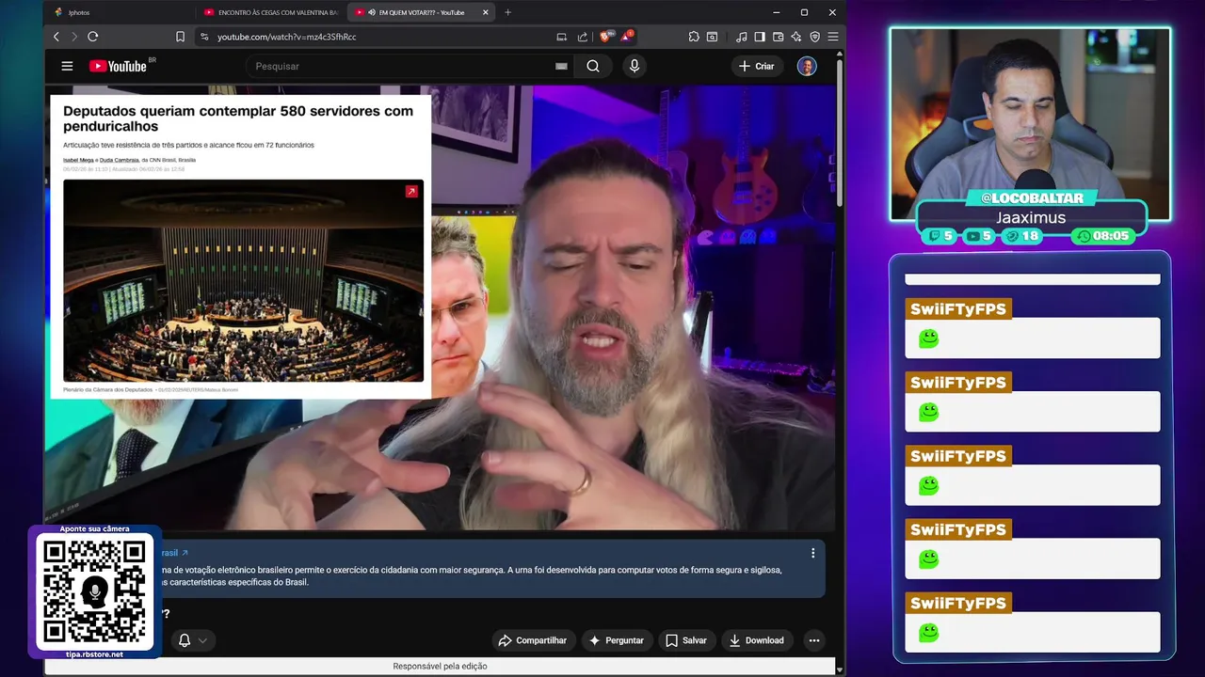Click the @LOCOBALTAR handle label
Viewport: 1205px width, 677px height.
[1031, 198]
